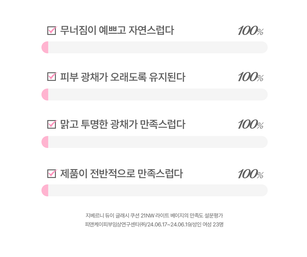
Task: Click the second progress bar's pink end
Action: tap(45, 95)
